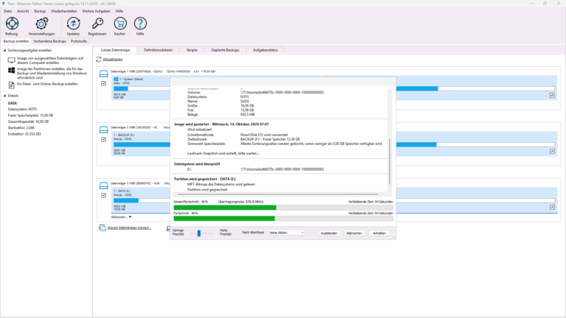Open the Ansicht menu
The width and height of the screenshot is (566, 318).
23,11
